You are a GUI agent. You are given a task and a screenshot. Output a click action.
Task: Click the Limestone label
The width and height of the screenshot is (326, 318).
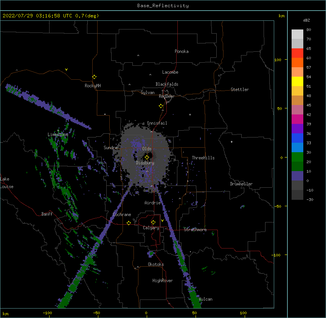tap(58, 134)
